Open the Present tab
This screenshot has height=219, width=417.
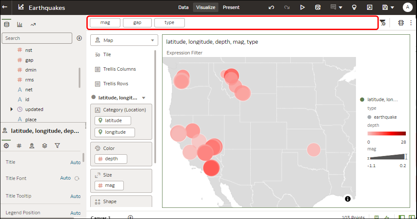(x=231, y=7)
